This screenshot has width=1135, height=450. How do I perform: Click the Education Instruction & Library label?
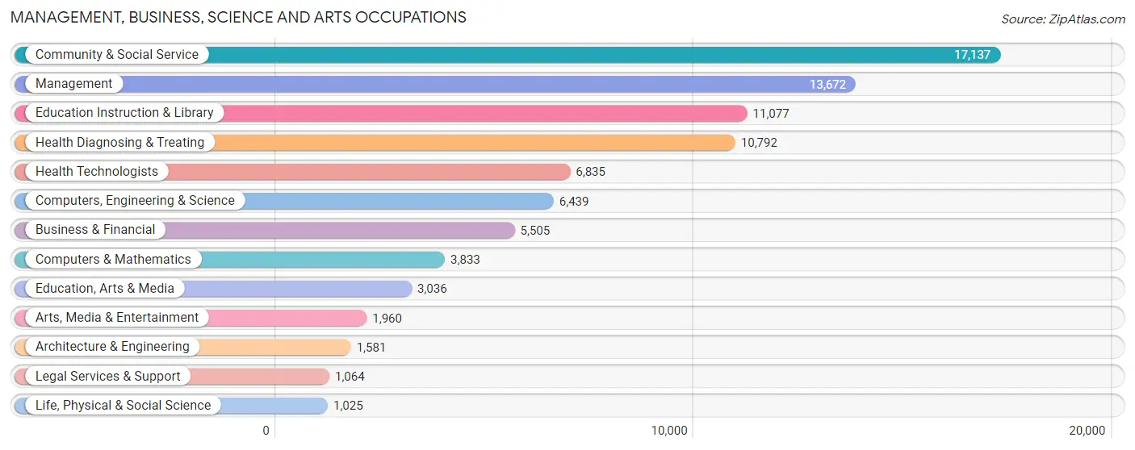[x=124, y=113]
